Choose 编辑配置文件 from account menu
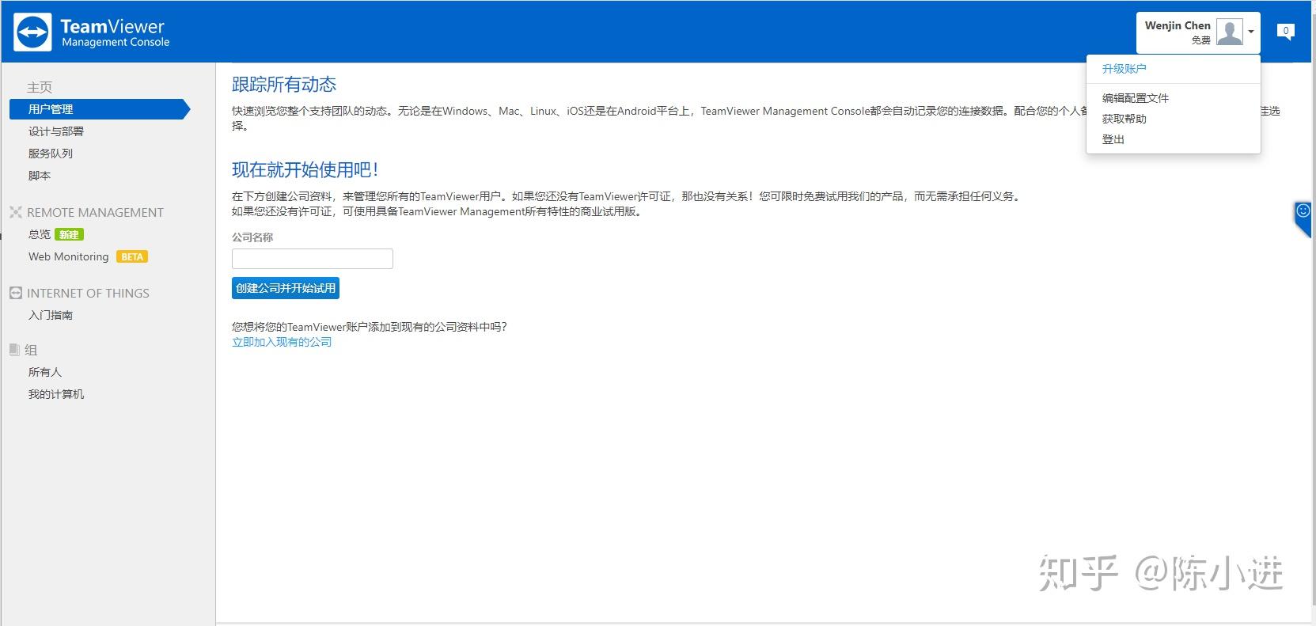Image resolution: width=1316 pixels, height=626 pixels. tap(1135, 98)
